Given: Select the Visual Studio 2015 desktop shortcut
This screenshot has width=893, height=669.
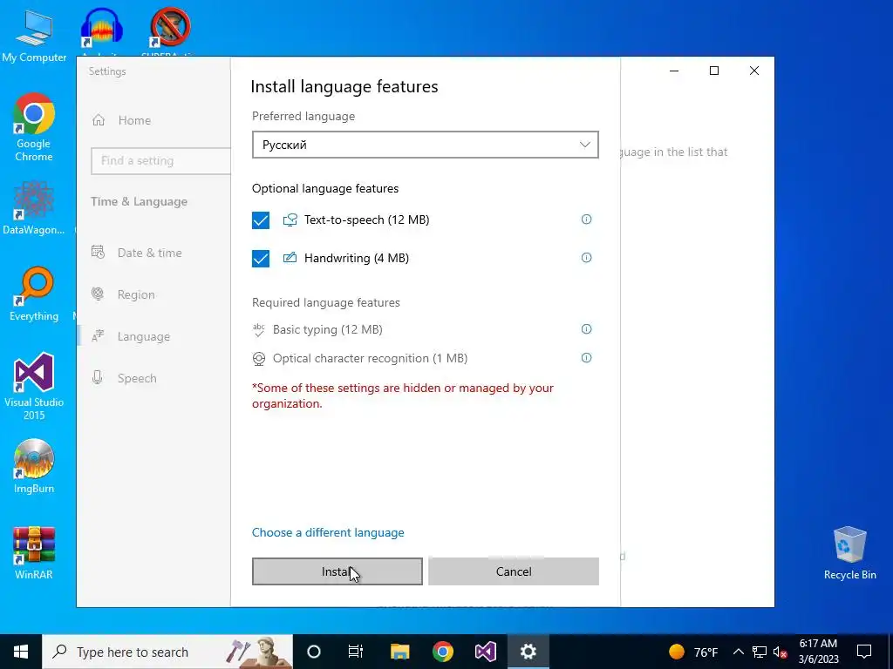Looking at the screenshot, I should pos(34,386).
